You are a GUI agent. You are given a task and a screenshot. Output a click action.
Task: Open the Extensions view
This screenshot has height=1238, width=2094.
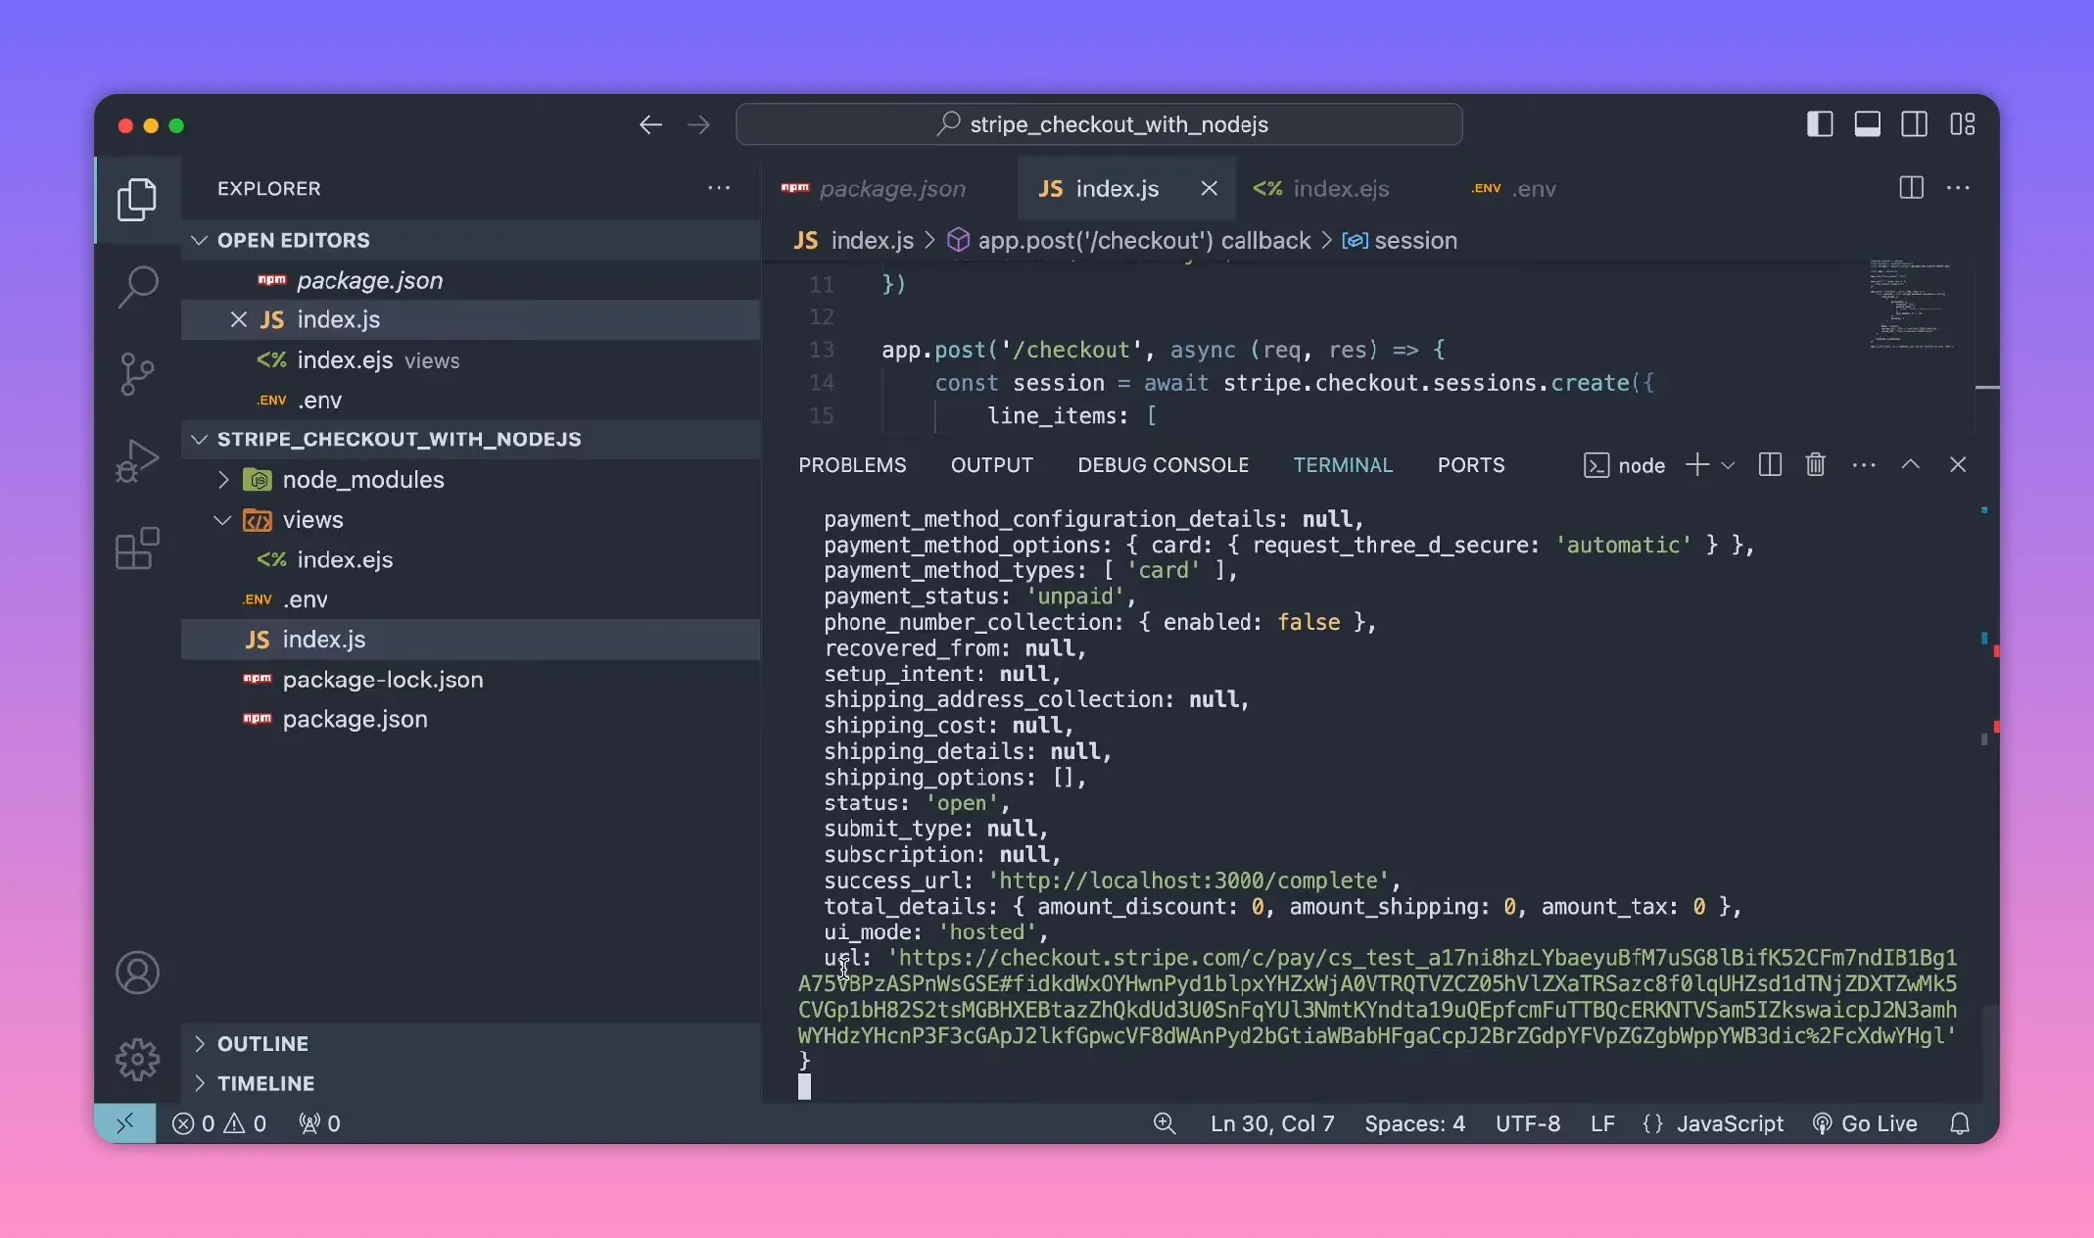pos(137,548)
